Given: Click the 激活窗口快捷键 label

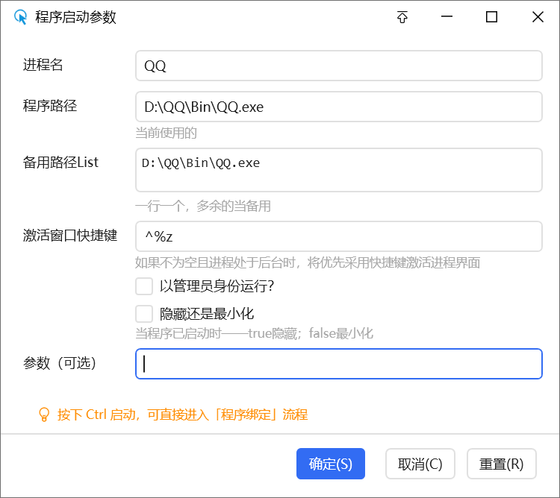Looking at the screenshot, I should (x=70, y=236).
